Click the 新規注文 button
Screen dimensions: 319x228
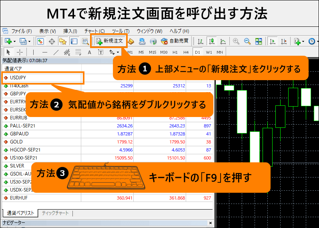(109, 41)
